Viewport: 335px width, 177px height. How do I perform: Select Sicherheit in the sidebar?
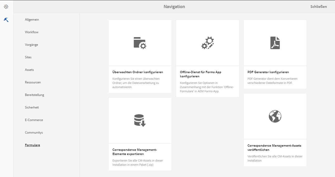(x=32, y=107)
